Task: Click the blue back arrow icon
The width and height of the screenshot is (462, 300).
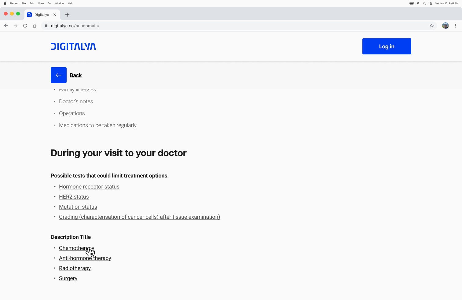Action: [x=59, y=75]
